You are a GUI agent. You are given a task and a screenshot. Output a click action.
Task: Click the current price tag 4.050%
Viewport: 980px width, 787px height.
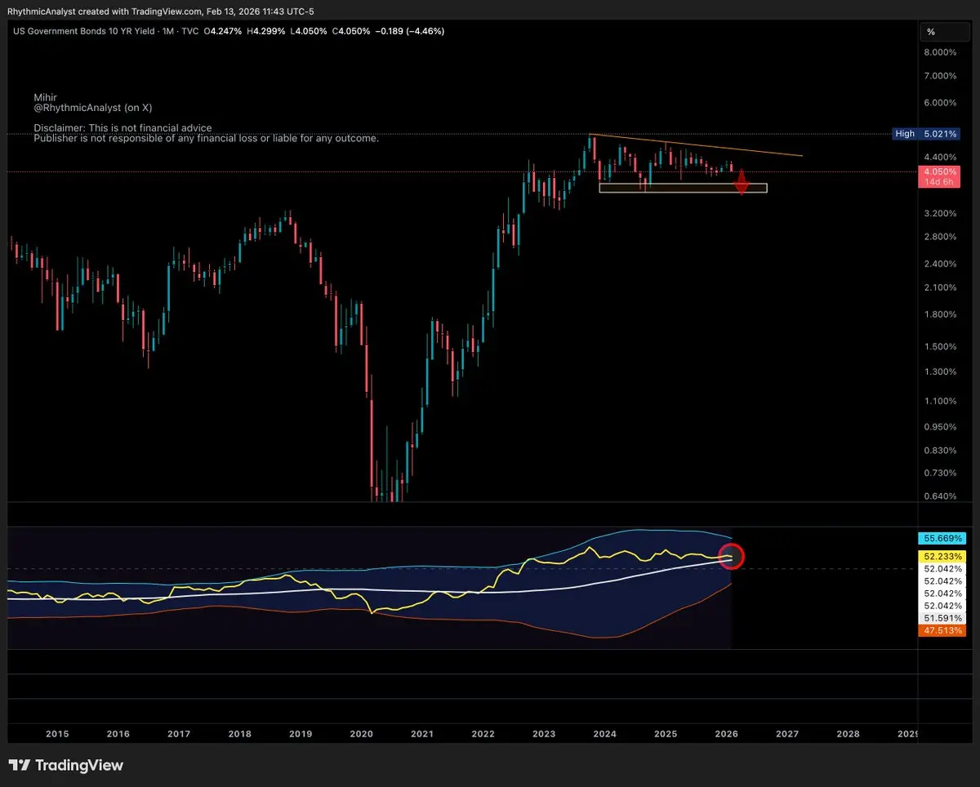(x=940, y=171)
